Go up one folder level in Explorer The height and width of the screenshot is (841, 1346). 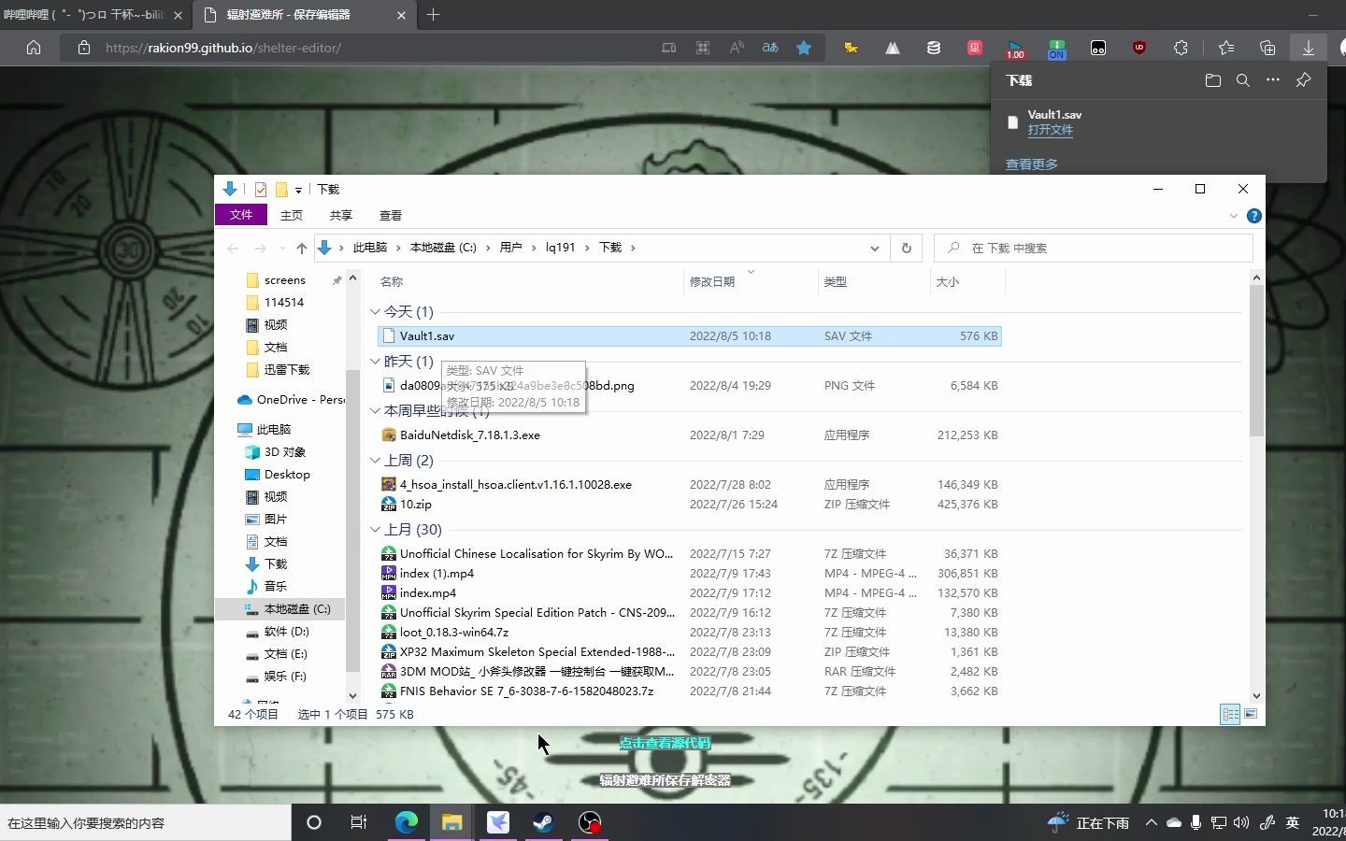point(301,248)
